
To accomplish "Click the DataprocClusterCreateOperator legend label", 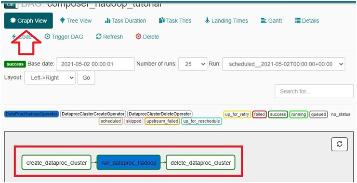I will pyautogui.click(x=93, y=114).
